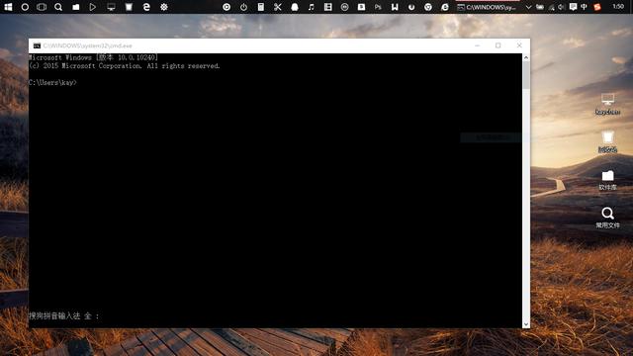
Task: Open the cmd window system menu icon
Action: 37,45
